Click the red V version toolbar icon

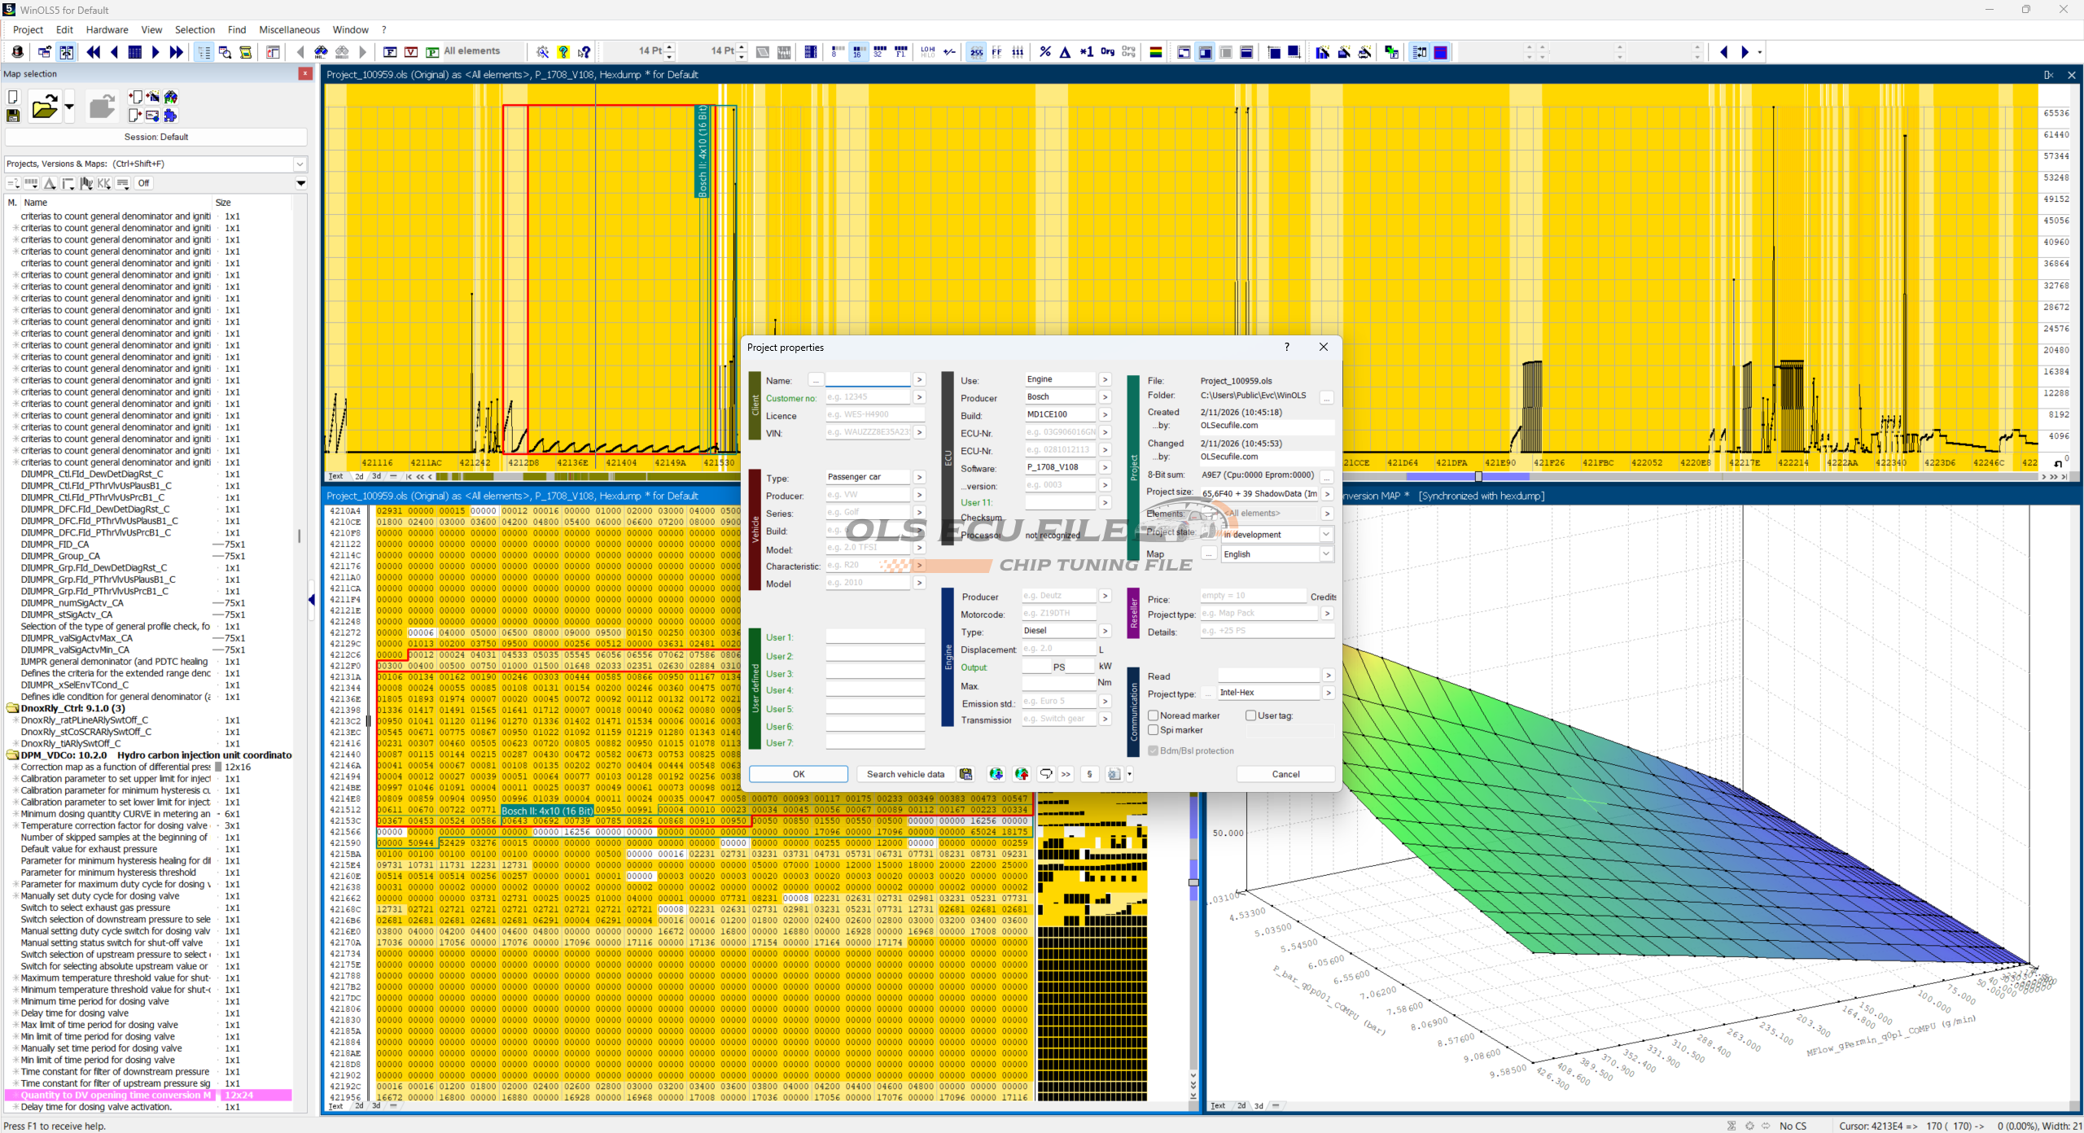[411, 52]
